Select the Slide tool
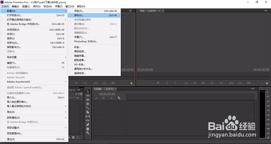 click(88, 121)
